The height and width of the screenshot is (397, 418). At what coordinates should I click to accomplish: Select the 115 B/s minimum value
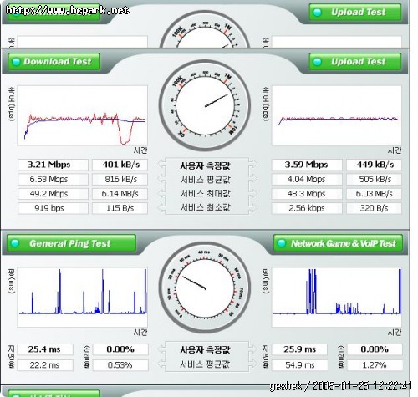120,208
